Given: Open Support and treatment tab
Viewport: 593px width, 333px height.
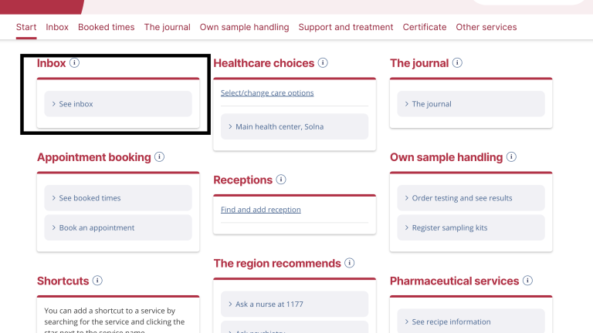Looking at the screenshot, I should pos(346,27).
